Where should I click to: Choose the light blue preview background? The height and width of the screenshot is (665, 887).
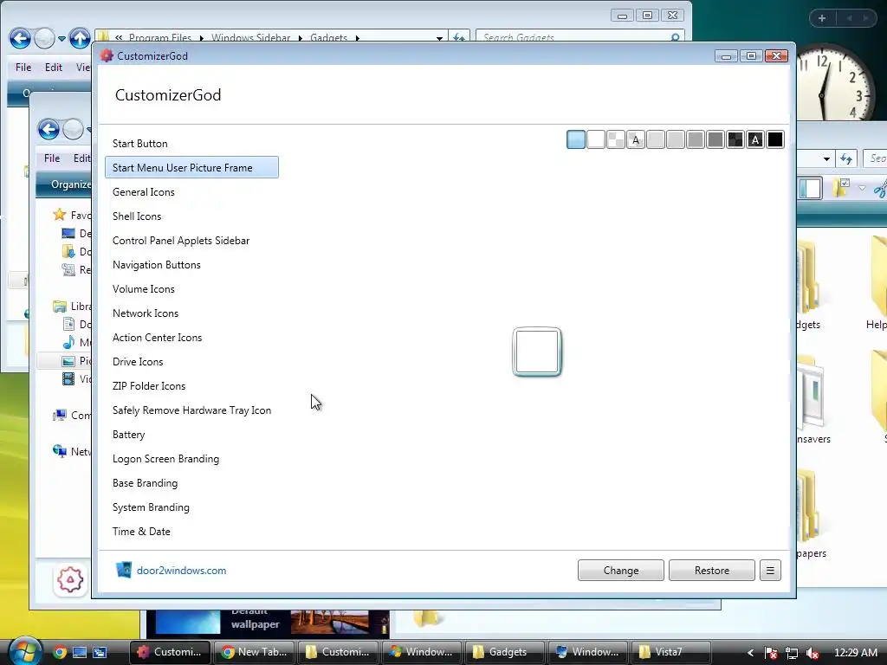[x=576, y=139]
